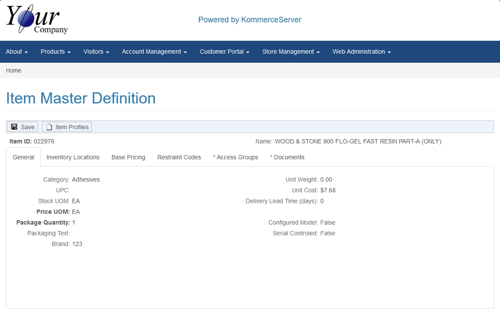Click the Save floppy disk icon

click(x=14, y=127)
